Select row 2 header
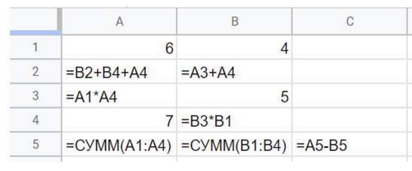Viewport: 412px width, 171px height. 35,71
